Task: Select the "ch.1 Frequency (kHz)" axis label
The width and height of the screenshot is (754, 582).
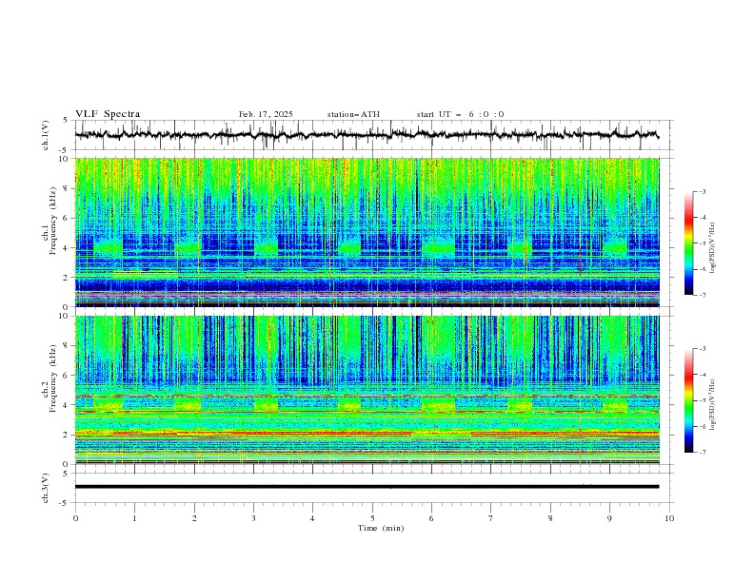Action: coord(50,221)
